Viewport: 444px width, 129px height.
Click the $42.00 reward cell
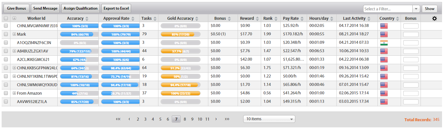pos(246,59)
